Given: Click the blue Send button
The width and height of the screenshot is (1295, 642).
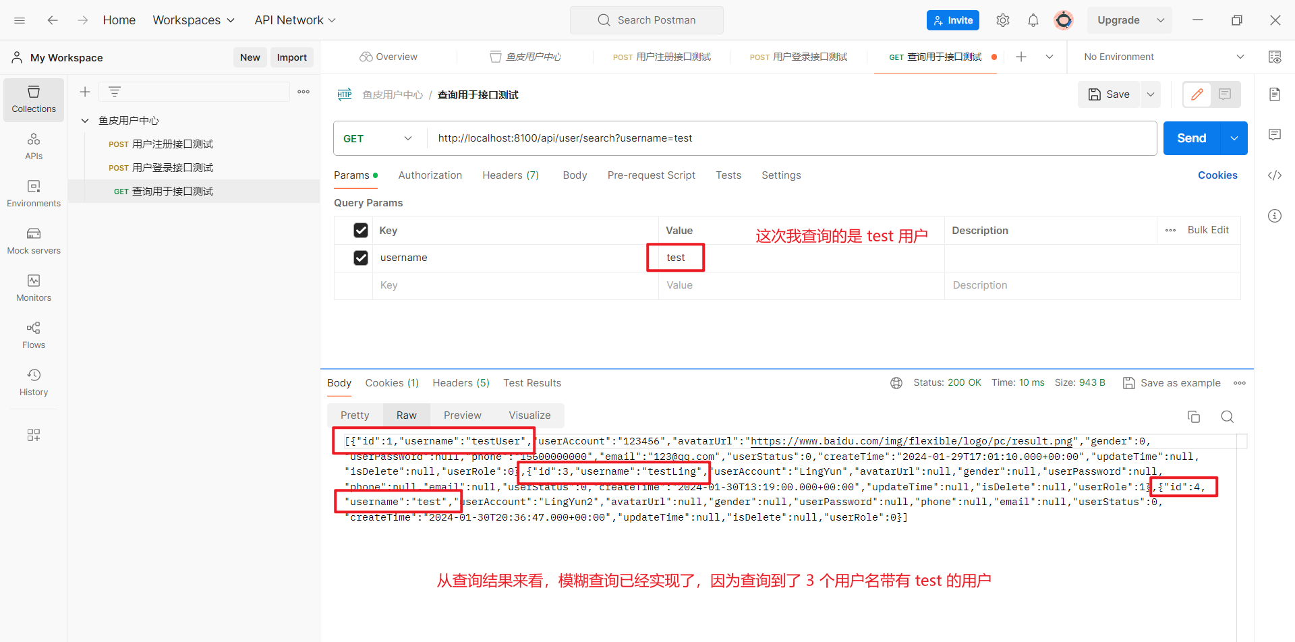Looking at the screenshot, I should click(1191, 138).
